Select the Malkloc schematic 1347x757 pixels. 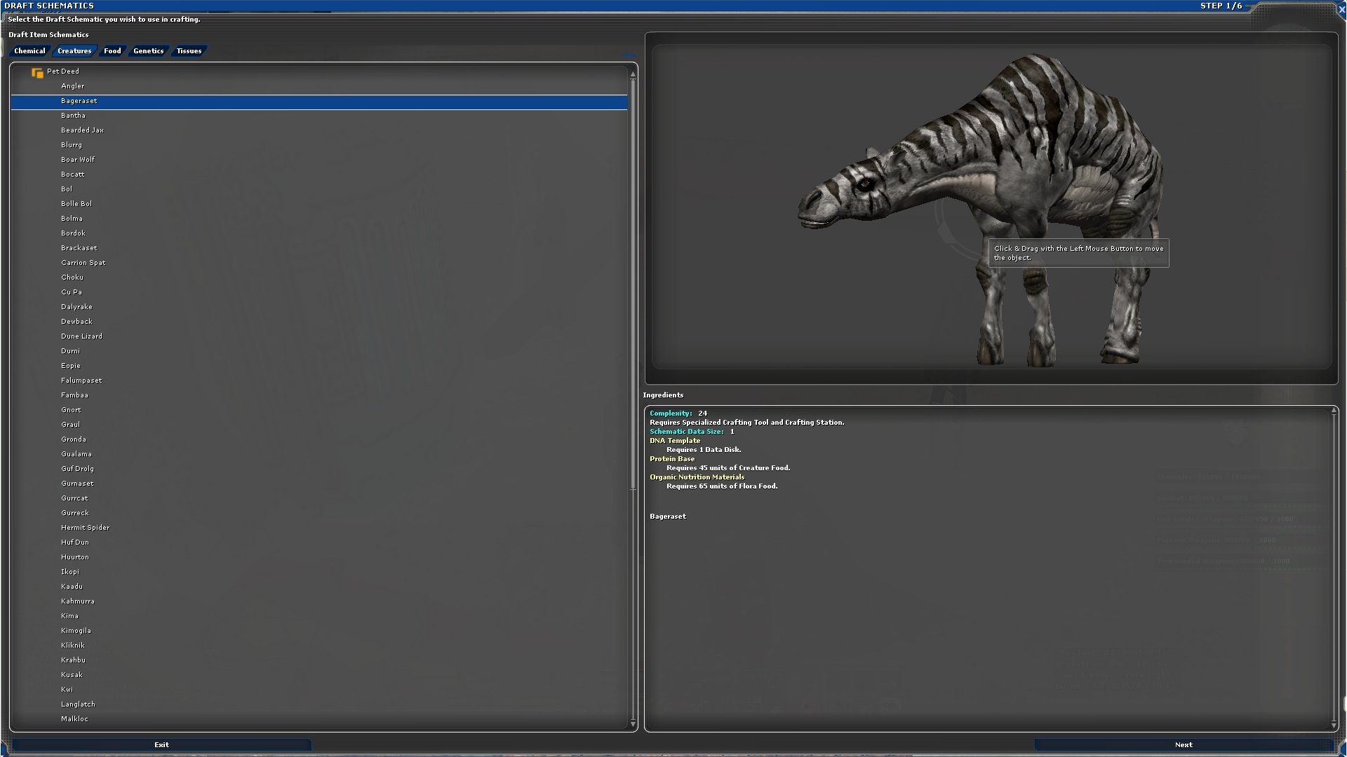(74, 719)
